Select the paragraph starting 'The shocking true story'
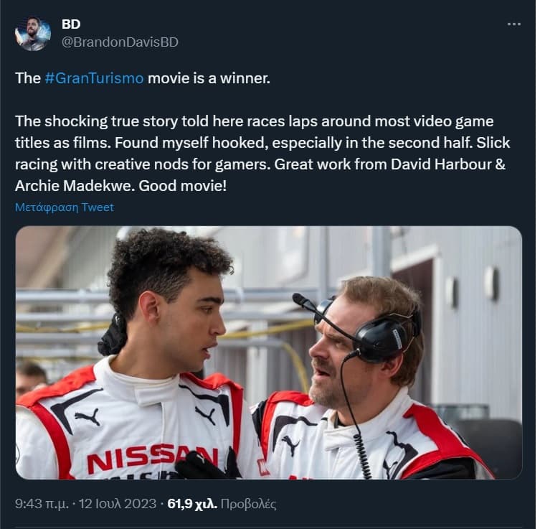Image resolution: width=540 pixels, height=529 pixels. tap(262, 154)
